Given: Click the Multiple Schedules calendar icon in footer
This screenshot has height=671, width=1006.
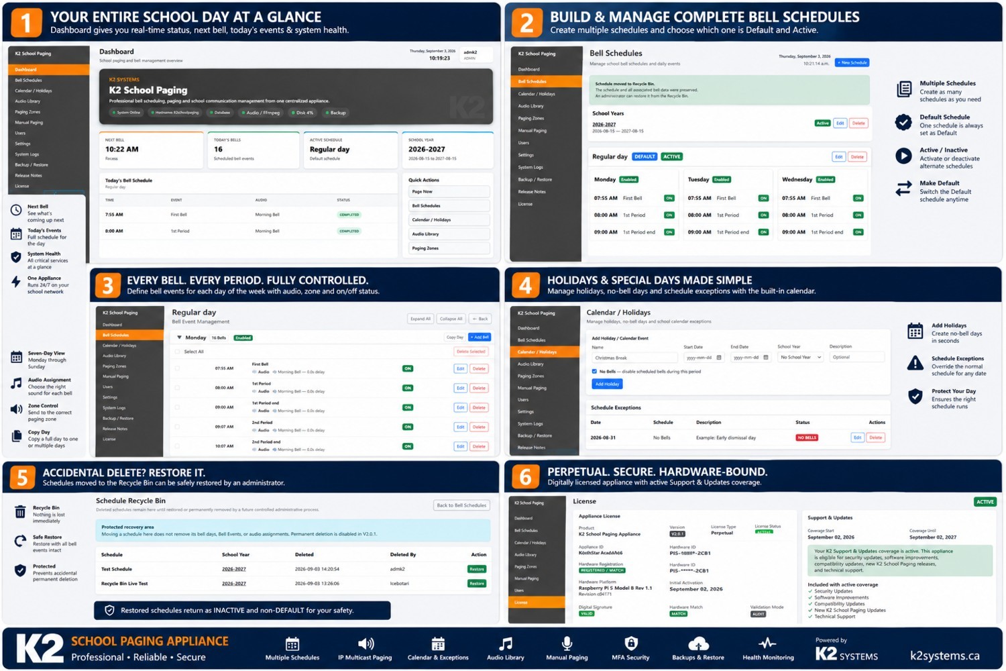Looking at the screenshot, I should pyautogui.click(x=292, y=644).
